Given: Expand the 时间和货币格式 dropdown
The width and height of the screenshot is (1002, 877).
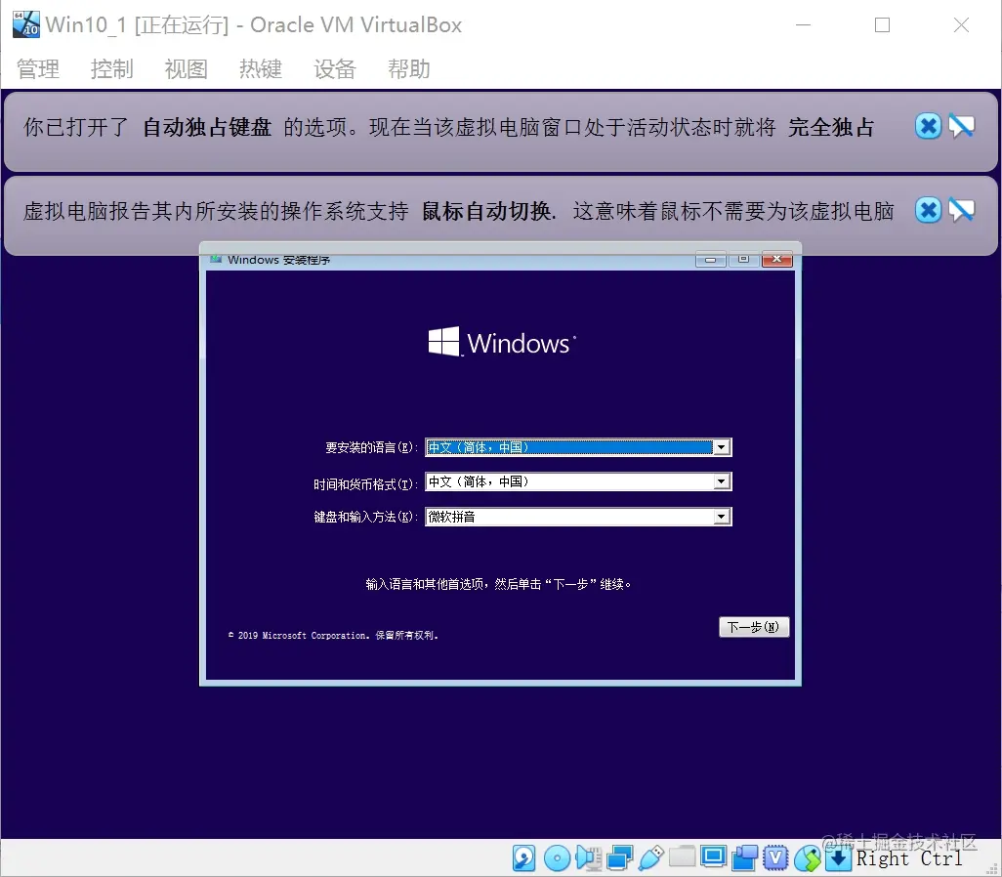Looking at the screenshot, I should click(x=722, y=481).
